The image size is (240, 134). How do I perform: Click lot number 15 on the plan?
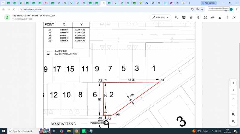pos(70,69)
